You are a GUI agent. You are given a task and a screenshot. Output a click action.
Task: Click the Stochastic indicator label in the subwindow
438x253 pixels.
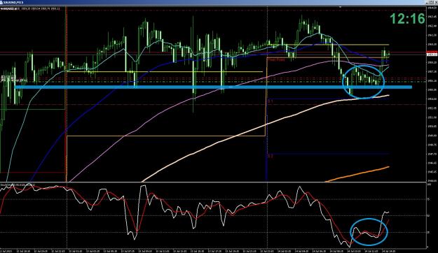click(18, 185)
